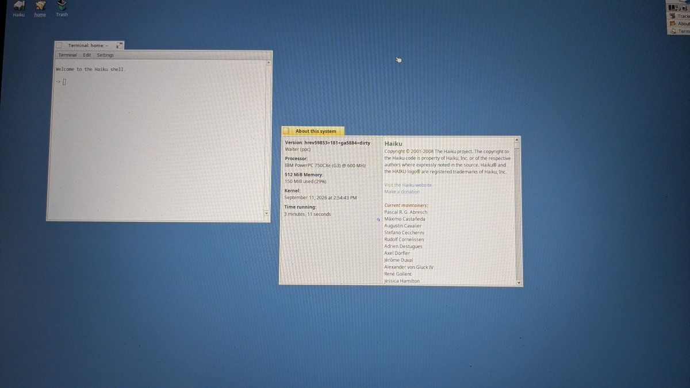This screenshot has height=388, width=690.
Task: Click the Terminal window zoom button
Action: click(x=119, y=45)
